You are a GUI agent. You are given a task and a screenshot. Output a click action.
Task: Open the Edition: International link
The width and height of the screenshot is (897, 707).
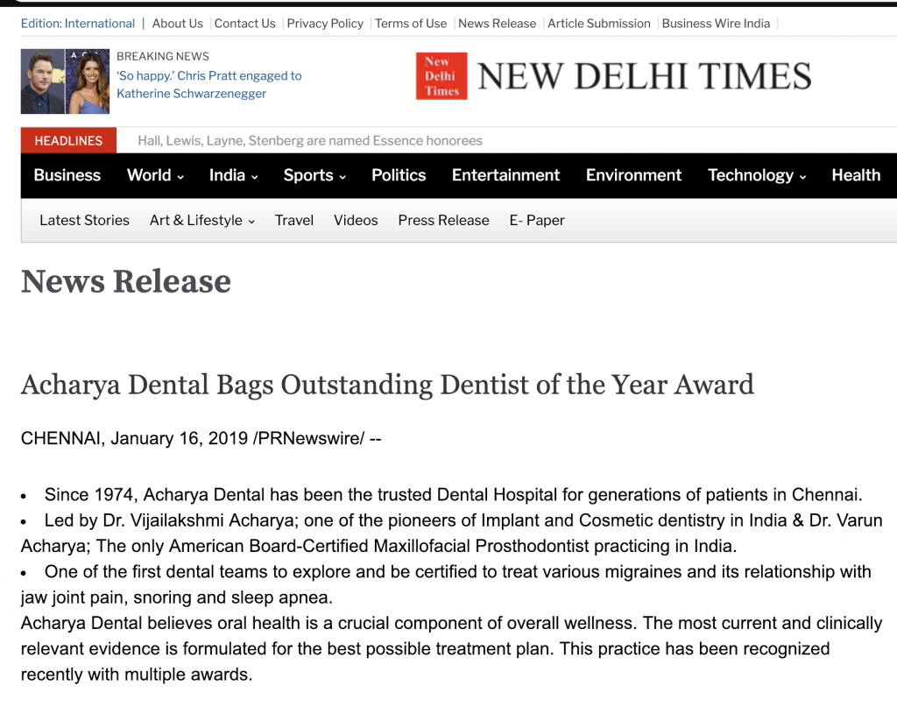(x=78, y=24)
